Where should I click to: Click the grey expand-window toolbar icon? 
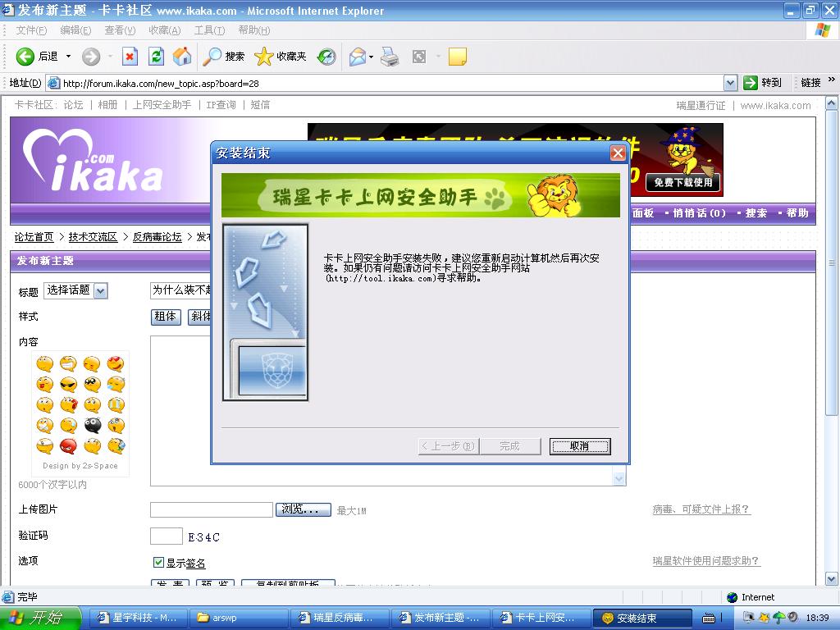tap(419, 57)
